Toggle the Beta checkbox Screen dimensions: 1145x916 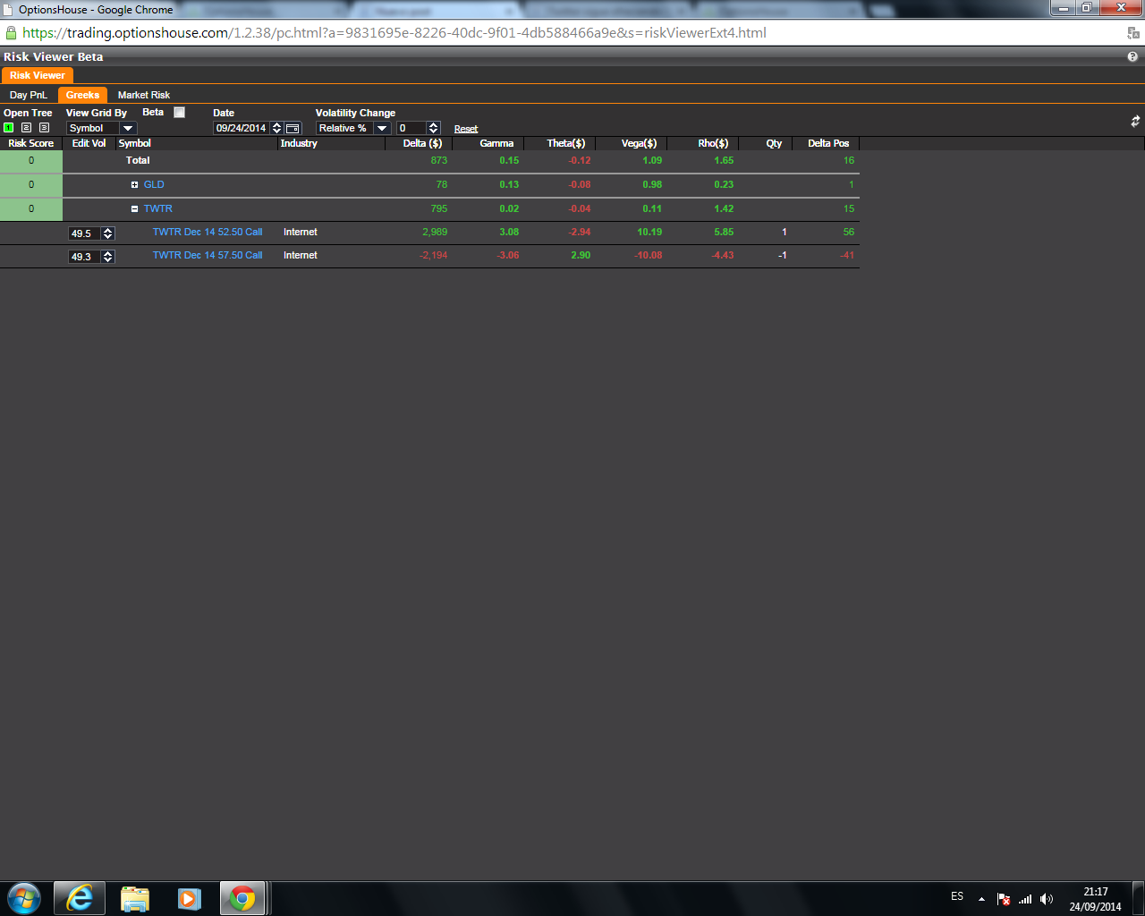179,113
